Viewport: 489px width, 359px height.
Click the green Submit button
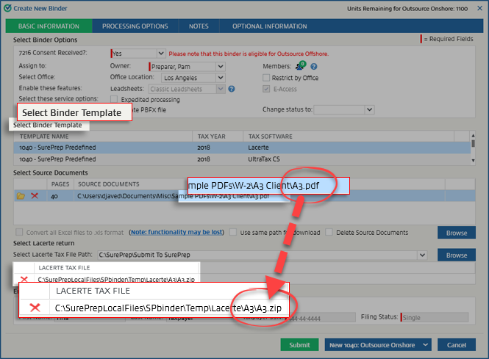point(299,345)
